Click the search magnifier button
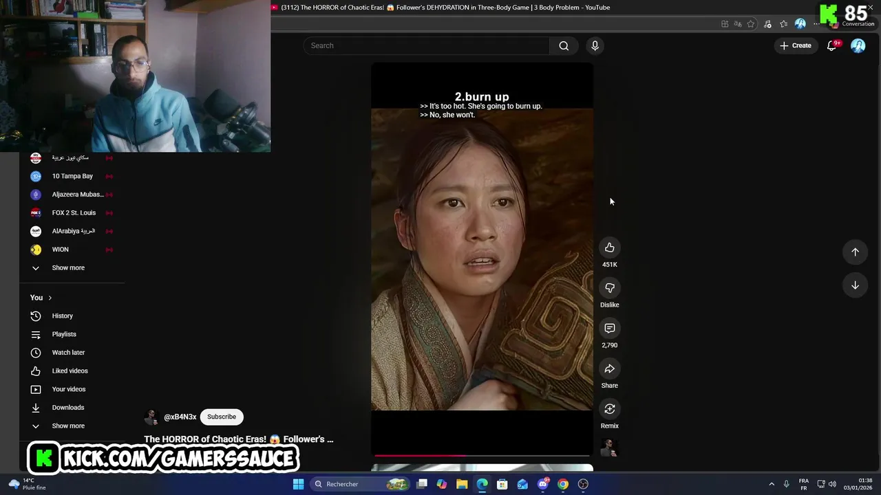The height and width of the screenshot is (495, 881). tap(564, 45)
